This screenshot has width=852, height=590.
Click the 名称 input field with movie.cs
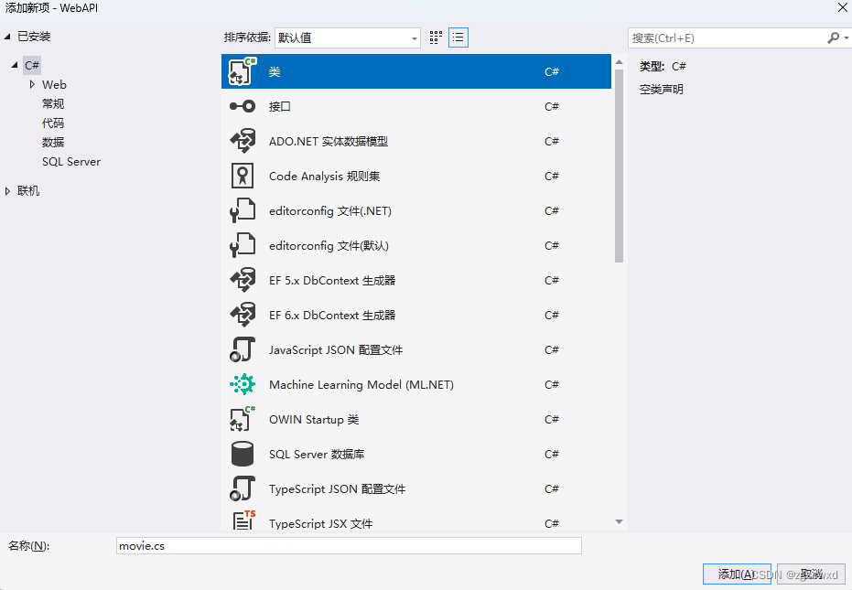(x=349, y=546)
